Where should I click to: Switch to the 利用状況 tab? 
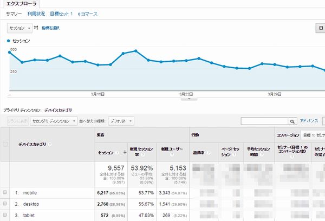(x=36, y=14)
